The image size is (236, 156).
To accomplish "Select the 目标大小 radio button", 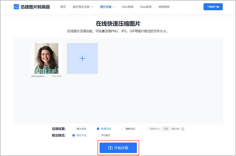I will pos(147,129).
